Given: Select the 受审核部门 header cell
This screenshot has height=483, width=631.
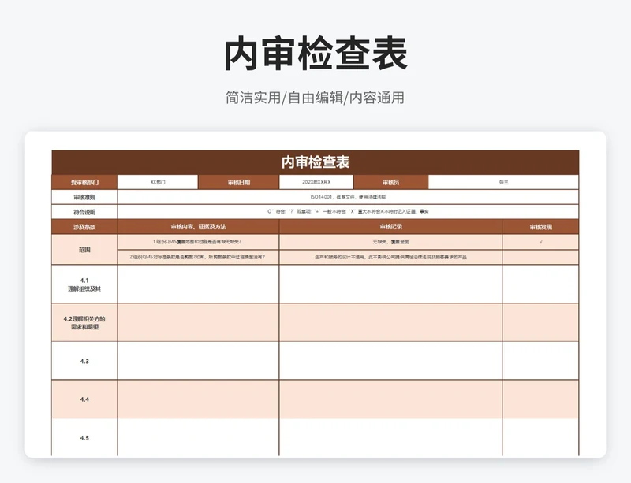Looking at the screenshot, I should (x=84, y=182).
